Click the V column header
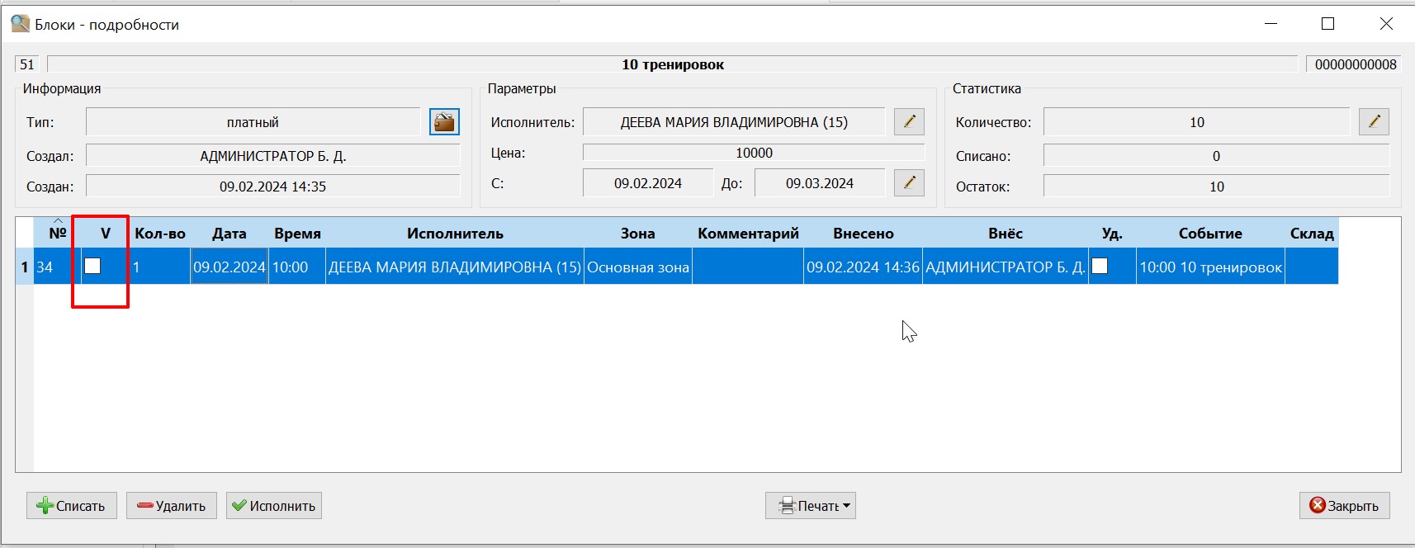The height and width of the screenshot is (548, 1415). tap(106, 233)
